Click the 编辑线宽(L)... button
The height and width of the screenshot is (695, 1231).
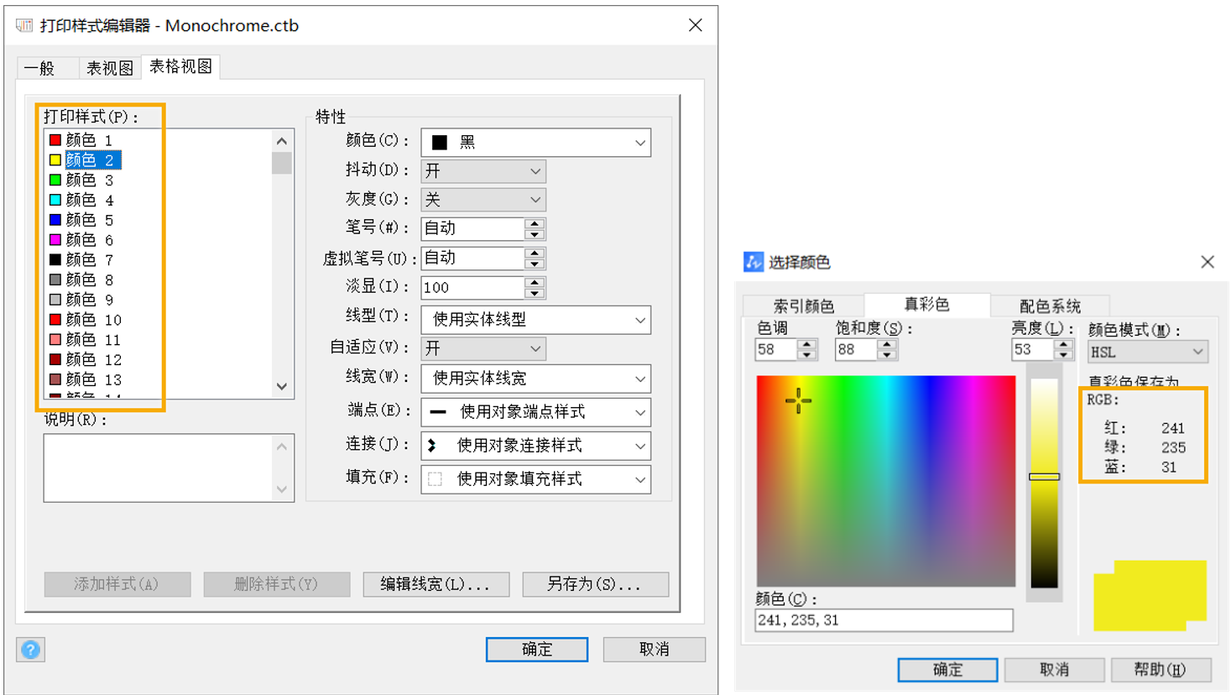click(436, 584)
